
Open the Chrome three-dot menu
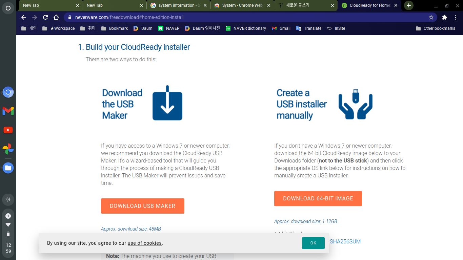(456, 17)
